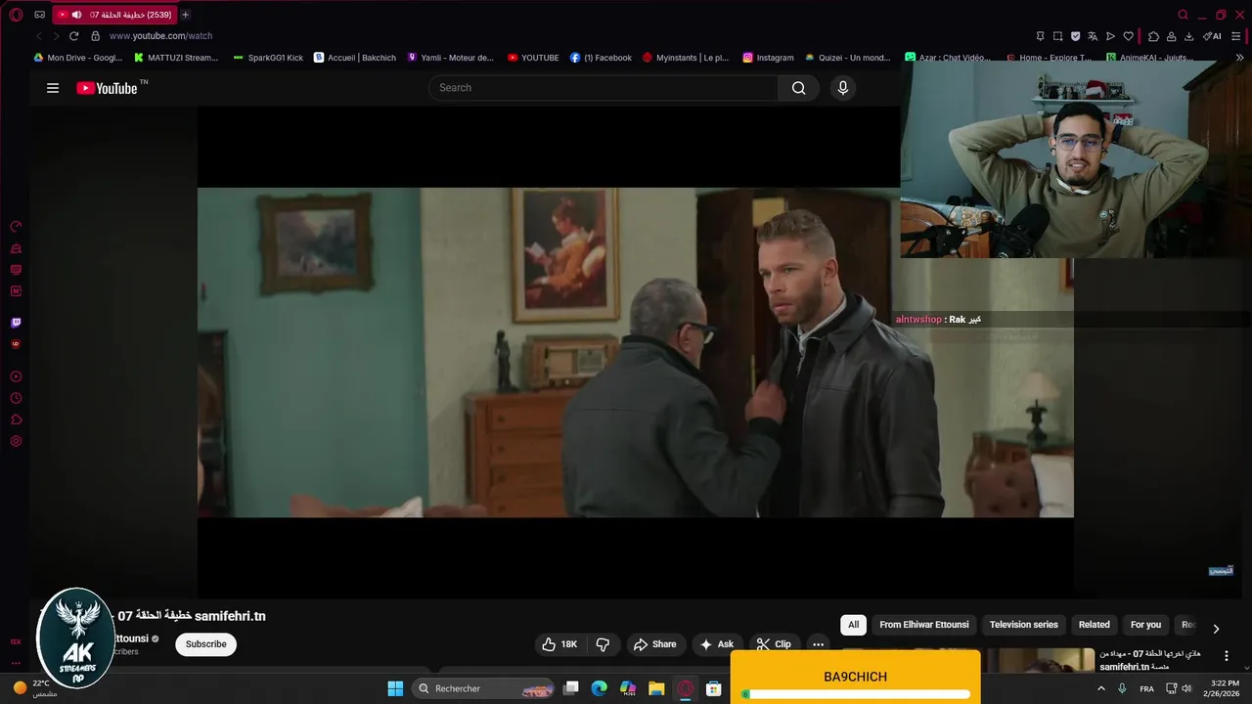Open the MATTUZI Stream bookmark

(176, 58)
